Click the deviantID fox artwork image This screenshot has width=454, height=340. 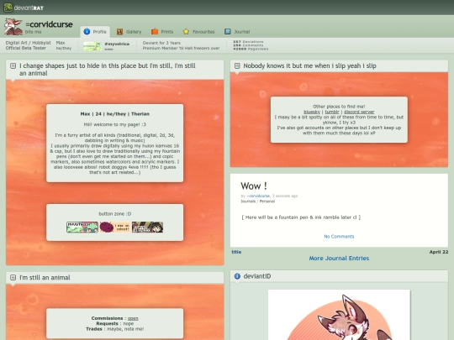(339, 315)
